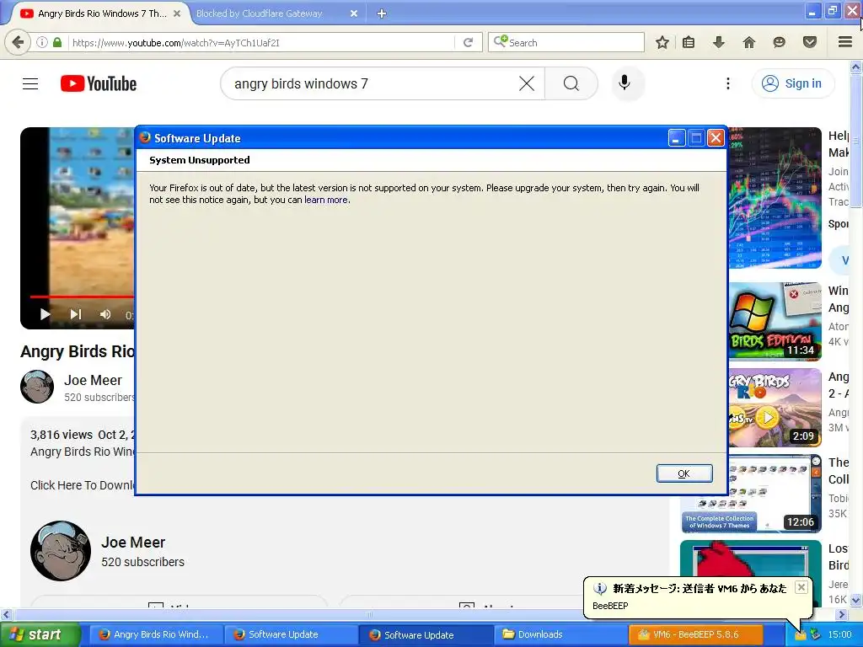Select the Angry Birds Rio Windows 7 tab
863x647 pixels.
pyautogui.click(x=102, y=13)
